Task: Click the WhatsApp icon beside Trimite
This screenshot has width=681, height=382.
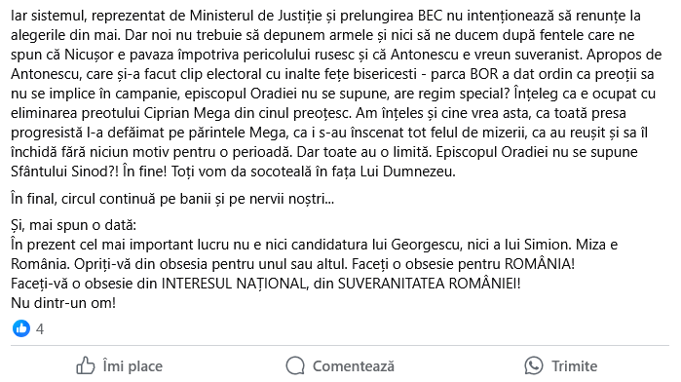Action: coord(534,365)
